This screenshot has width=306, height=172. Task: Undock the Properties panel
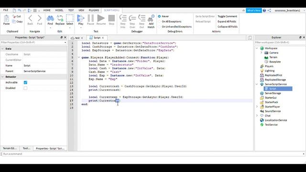(x=62, y=37)
